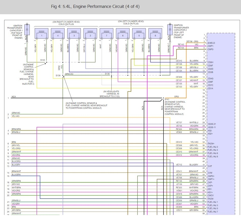241x218 pixels.
Task: Click circuit code CE426
Action: click(179, 197)
